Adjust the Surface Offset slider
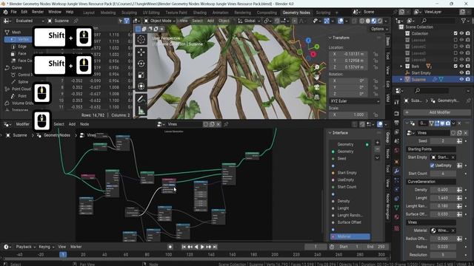Screen dimensions: 474x266 [x=443, y=214]
